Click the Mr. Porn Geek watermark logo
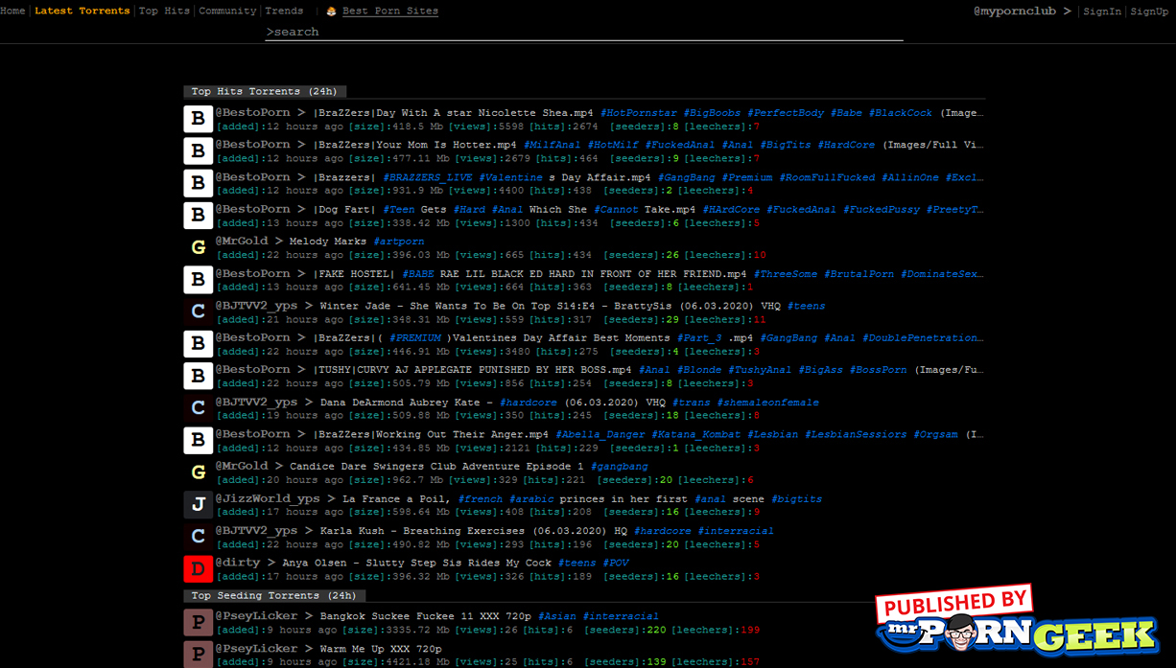 tap(1017, 623)
